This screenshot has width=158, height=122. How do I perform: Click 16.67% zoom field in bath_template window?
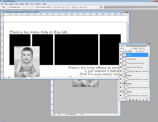(4, 78)
